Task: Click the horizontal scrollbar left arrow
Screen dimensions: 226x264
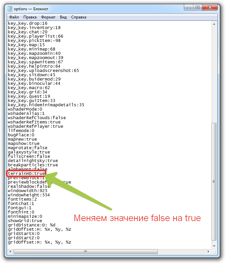Action: point(11,252)
